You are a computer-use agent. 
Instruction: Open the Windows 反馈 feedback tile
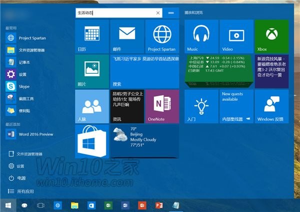pyautogui.click(x=271, y=106)
